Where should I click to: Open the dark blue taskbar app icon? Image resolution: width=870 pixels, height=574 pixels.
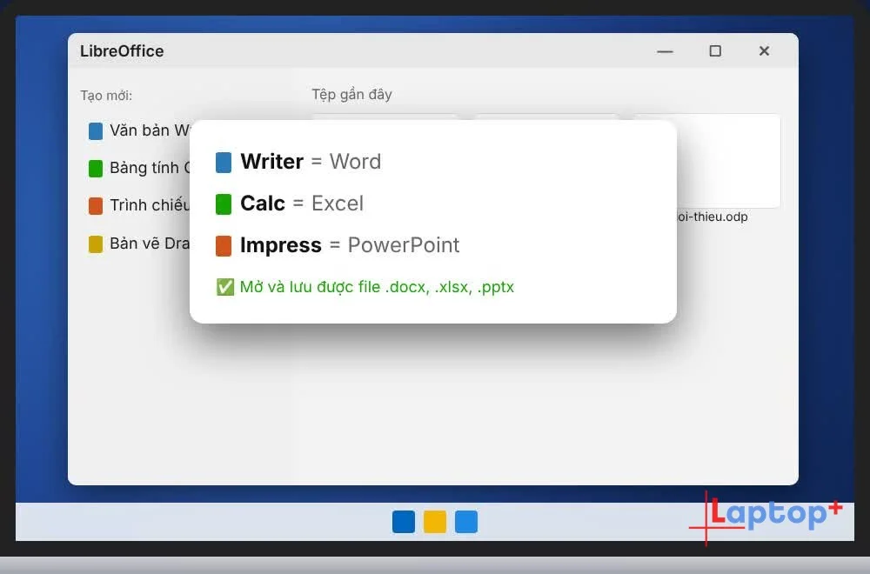pos(404,522)
